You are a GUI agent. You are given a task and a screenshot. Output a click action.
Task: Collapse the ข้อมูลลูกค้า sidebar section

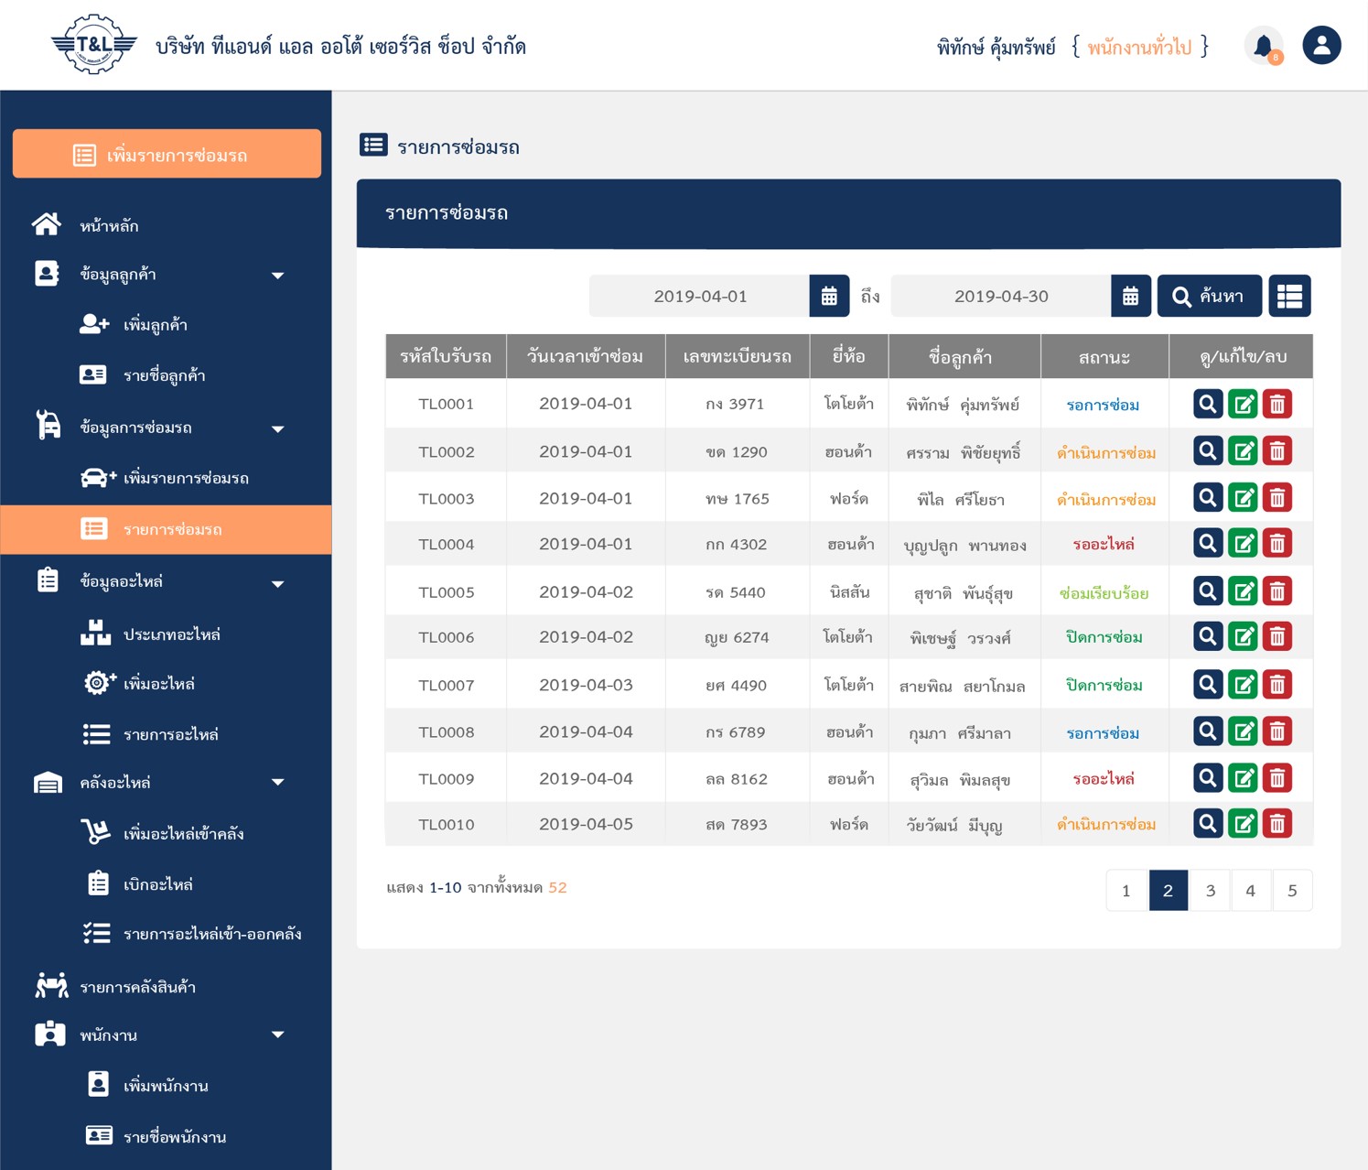277,276
